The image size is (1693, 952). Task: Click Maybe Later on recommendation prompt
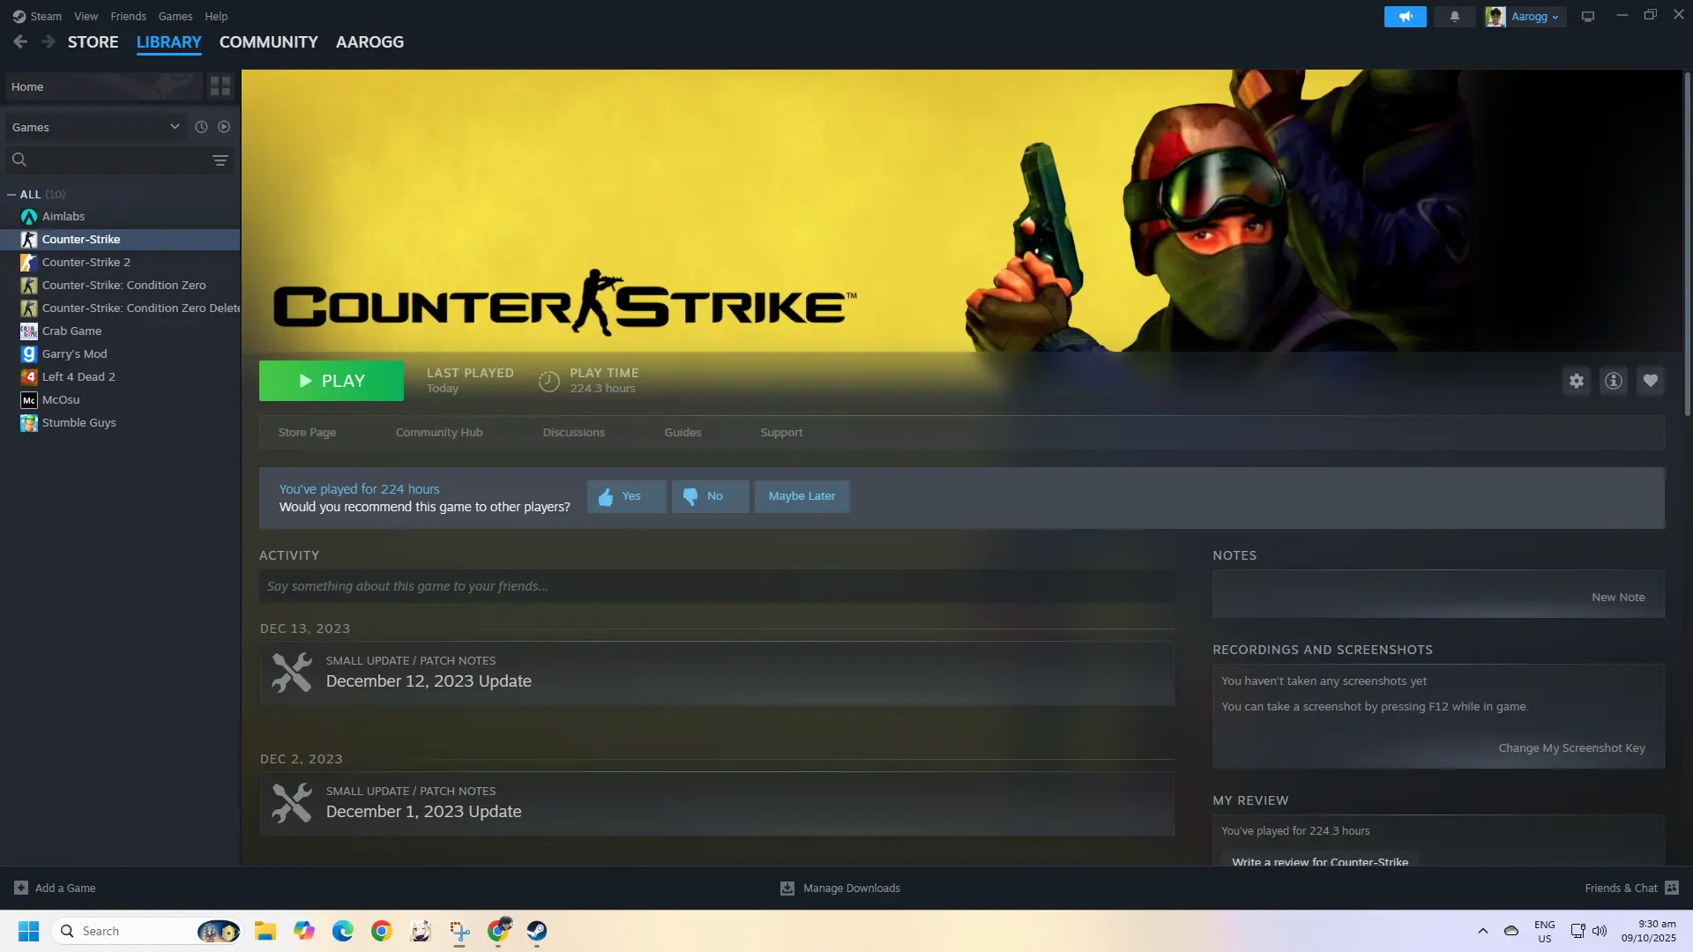pyautogui.click(x=801, y=496)
